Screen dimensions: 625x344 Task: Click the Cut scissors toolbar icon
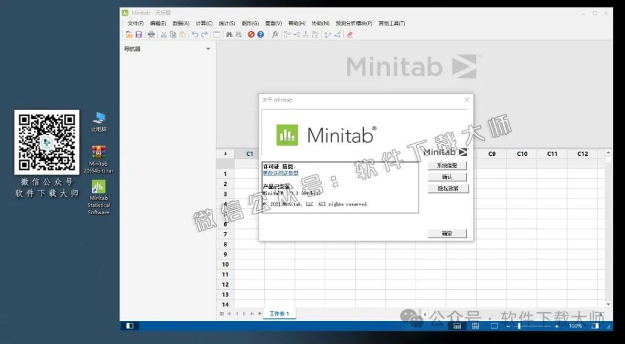164,35
